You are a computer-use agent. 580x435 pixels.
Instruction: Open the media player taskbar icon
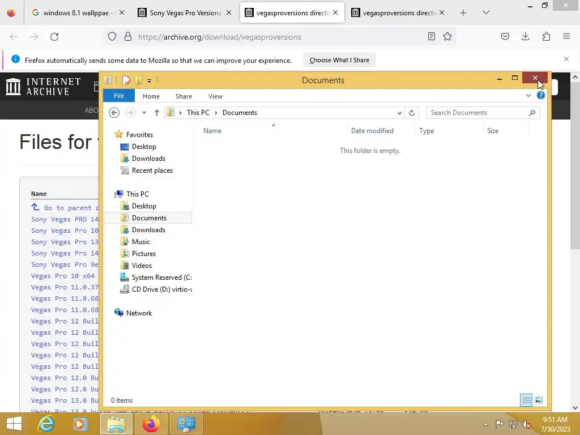pyautogui.click(x=79, y=424)
